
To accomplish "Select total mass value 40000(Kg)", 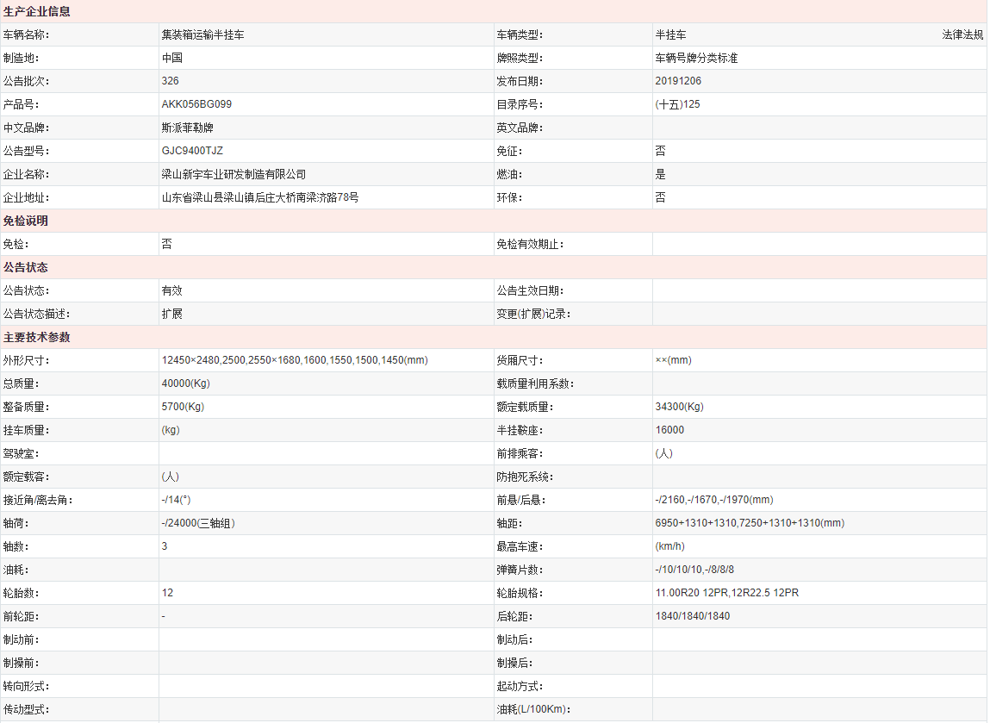I will tap(185, 383).
